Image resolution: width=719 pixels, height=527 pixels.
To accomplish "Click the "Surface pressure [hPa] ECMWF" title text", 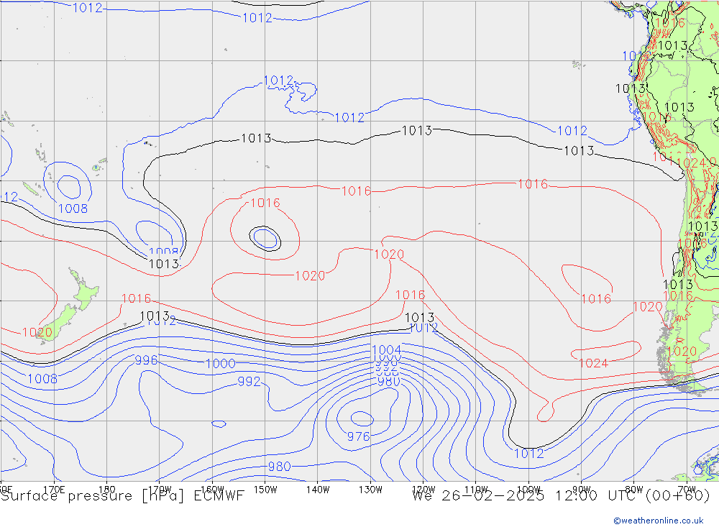I will click(x=122, y=496).
